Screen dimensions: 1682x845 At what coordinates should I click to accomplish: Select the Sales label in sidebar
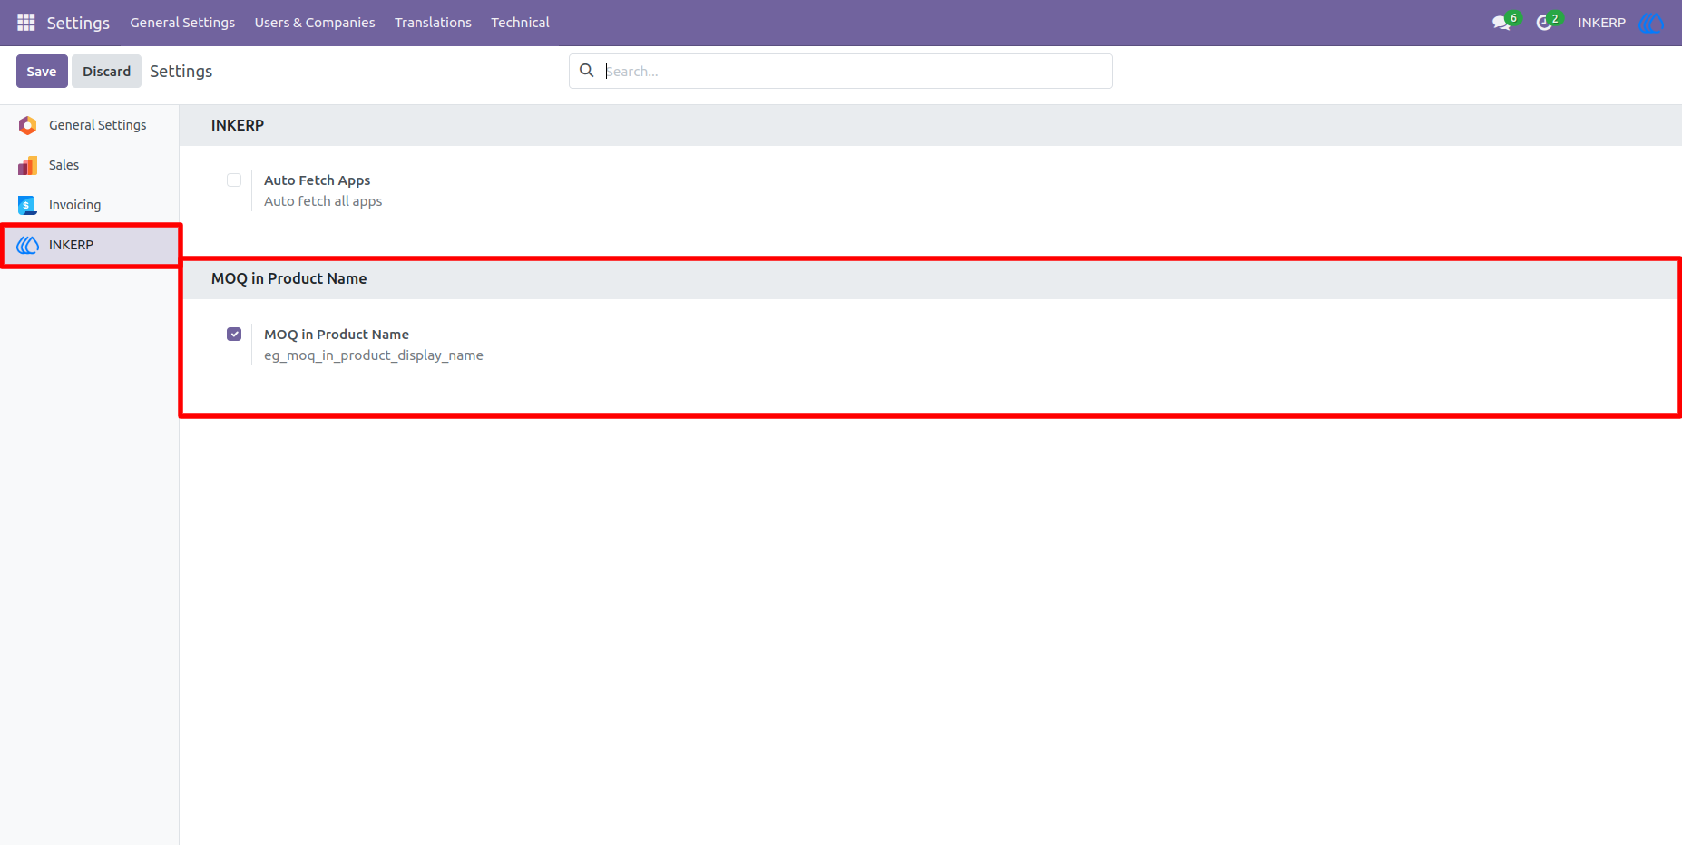(x=64, y=165)
